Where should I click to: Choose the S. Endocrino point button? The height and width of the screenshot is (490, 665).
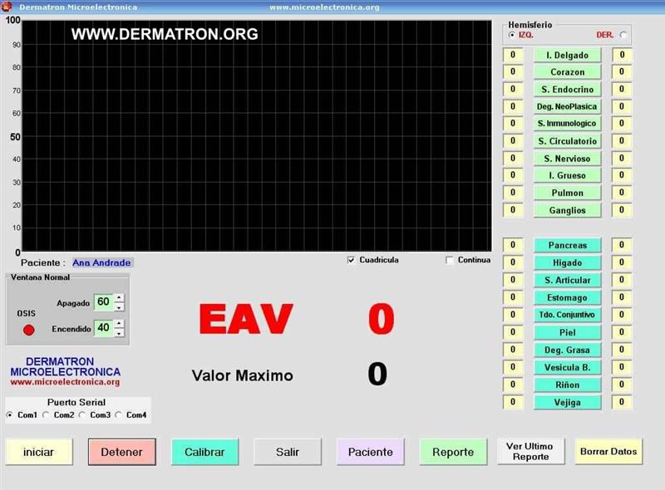[x=568, y=90]
